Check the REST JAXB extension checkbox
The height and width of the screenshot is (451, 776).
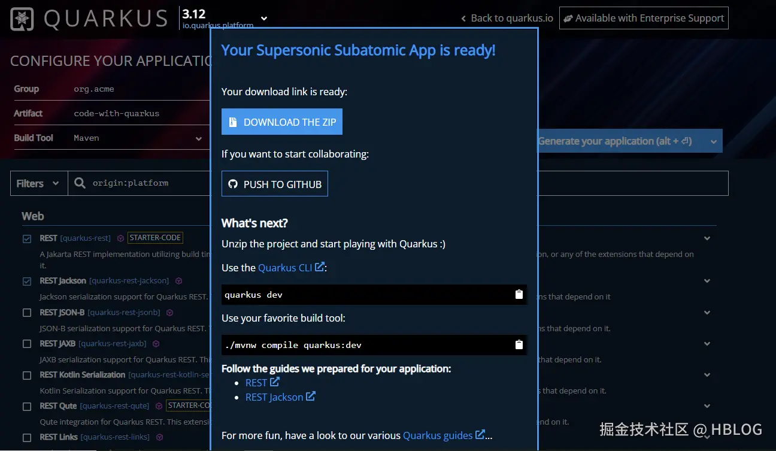pyautogui.click(x=27, y=344)
